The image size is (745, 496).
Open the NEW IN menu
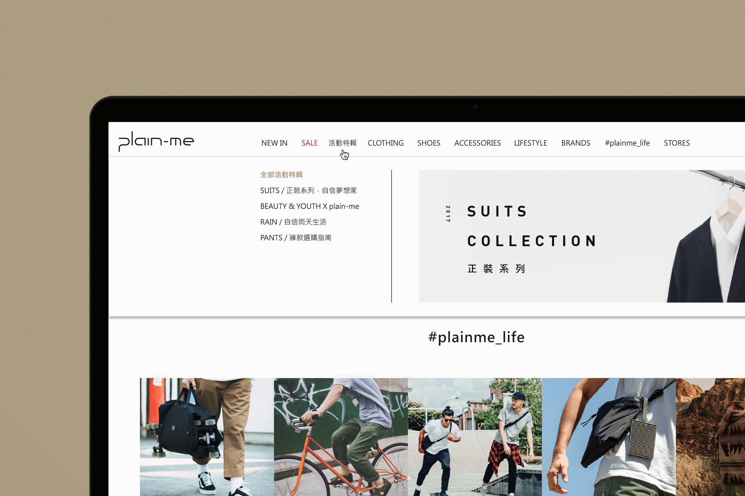(274, 143)
